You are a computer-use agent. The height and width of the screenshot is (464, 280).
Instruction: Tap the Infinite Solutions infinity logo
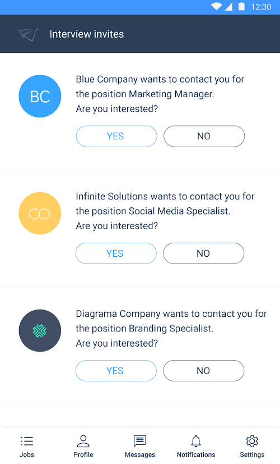click(40, 213)
